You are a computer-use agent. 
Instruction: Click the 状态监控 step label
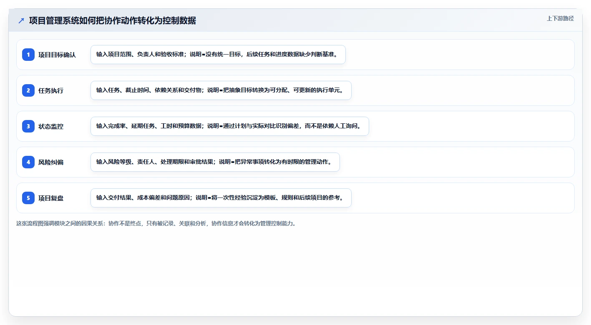point(51,126)
